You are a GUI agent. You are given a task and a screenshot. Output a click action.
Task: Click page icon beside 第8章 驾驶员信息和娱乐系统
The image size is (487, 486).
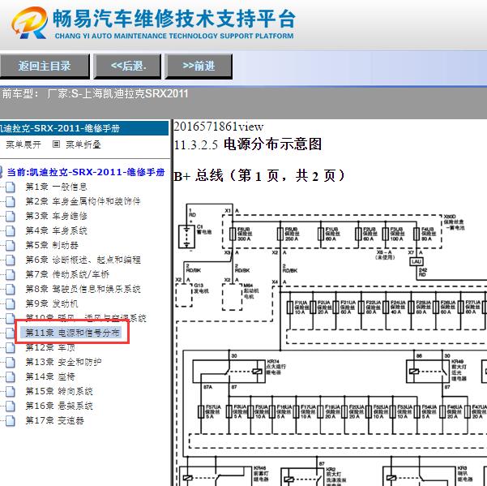coord(11,290)
